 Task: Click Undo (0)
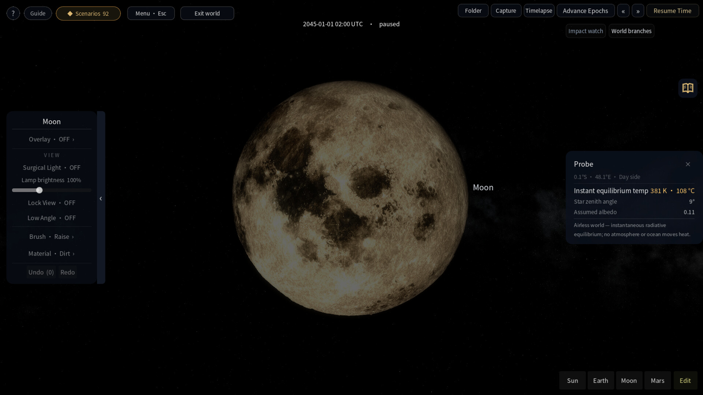pos(41,272)
